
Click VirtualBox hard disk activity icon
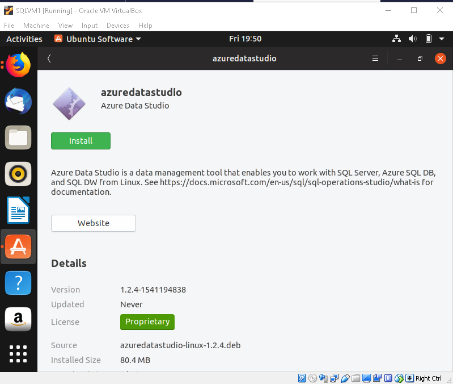point(302,378)
